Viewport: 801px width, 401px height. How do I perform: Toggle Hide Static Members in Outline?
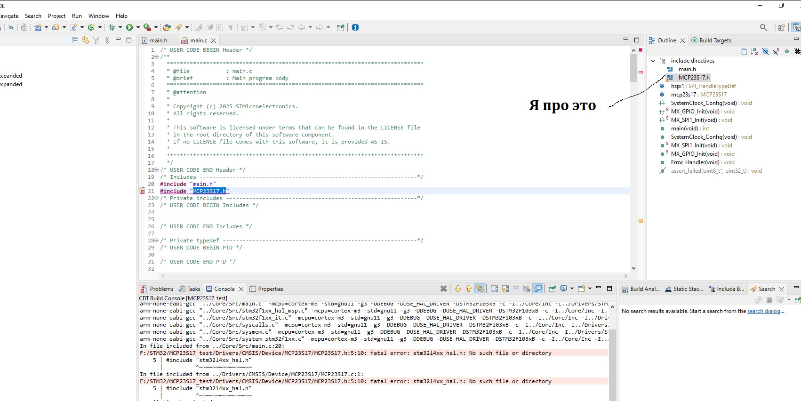(776, 51)
